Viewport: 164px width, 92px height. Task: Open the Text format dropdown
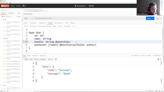(x=74, y=26)
